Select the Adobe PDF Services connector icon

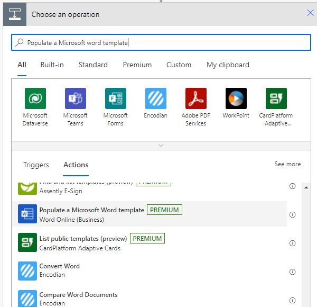tap(196, 98)
